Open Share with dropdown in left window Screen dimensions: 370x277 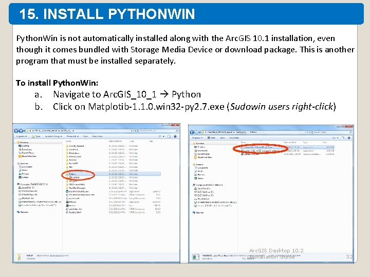coord(72,136)
